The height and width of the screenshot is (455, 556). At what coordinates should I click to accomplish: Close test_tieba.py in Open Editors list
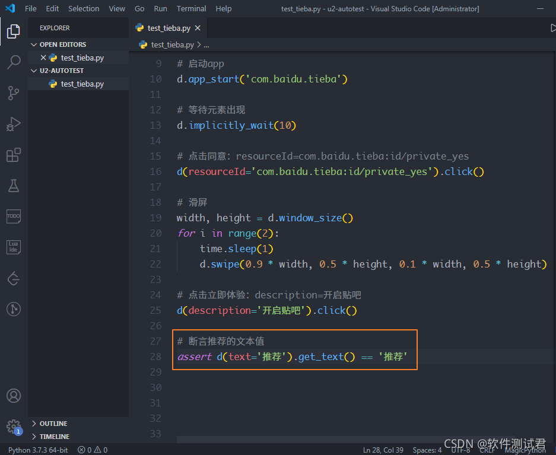click(x=43, y=58)
